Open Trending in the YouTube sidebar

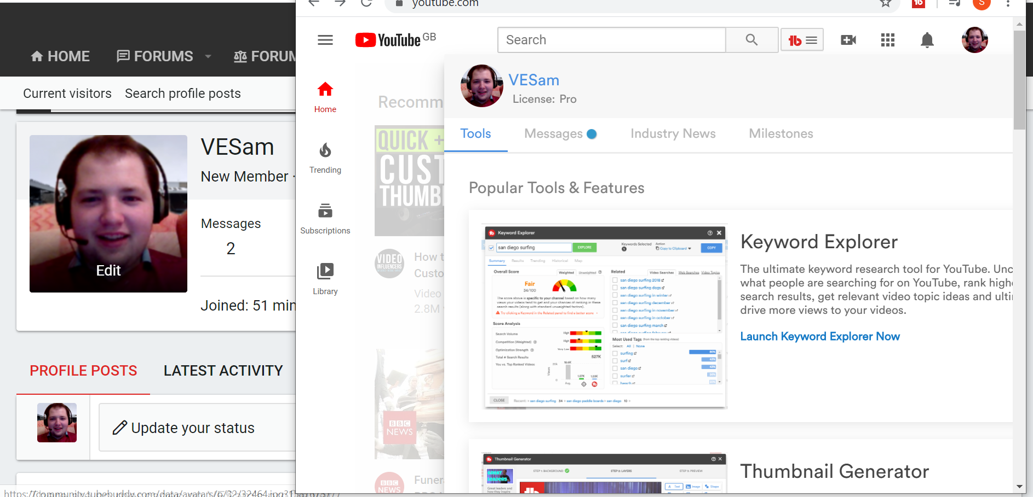(325, 158)
